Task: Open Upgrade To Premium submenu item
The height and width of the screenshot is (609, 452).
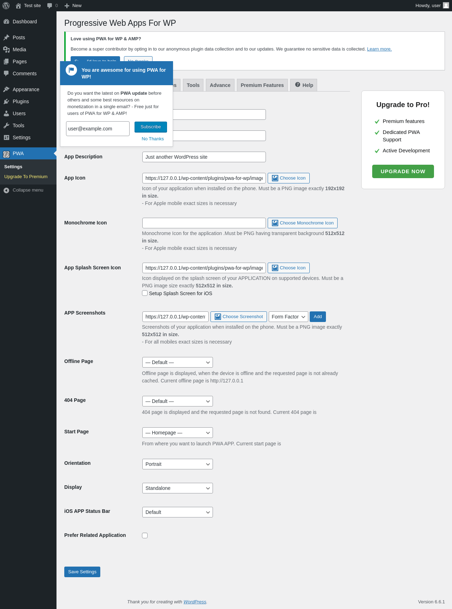Action: (26, 177)
